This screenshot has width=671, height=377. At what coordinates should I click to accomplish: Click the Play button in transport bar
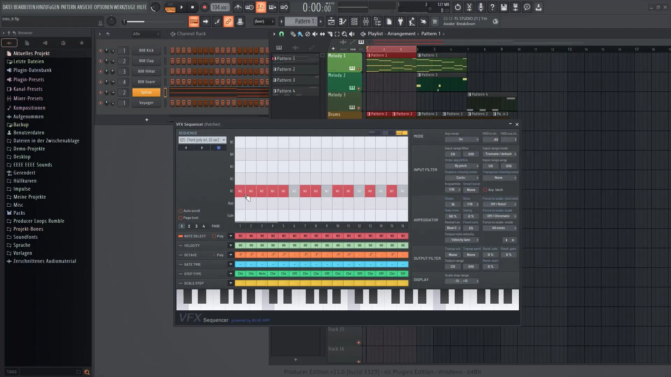tap(182, 7)
